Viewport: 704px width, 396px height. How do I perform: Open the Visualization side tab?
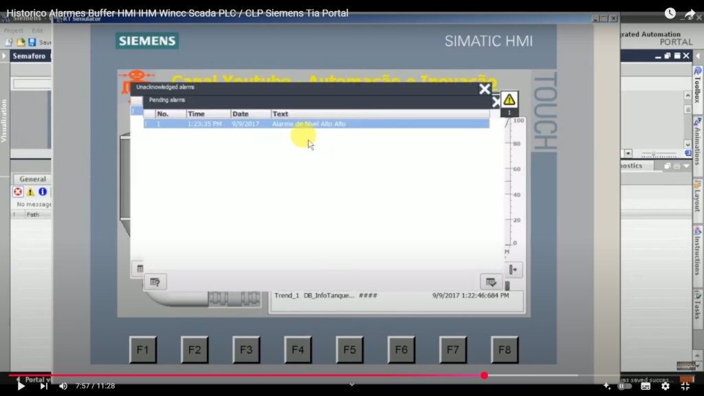pyautogui.click(x=4, y=121)
